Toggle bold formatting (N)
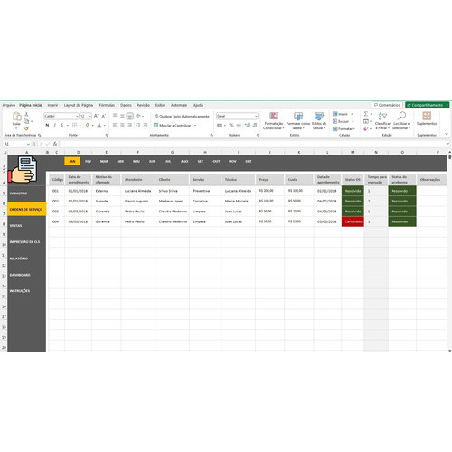Image resolution: width=452 pixels, height=452 pixels. [x=47, y=126]
